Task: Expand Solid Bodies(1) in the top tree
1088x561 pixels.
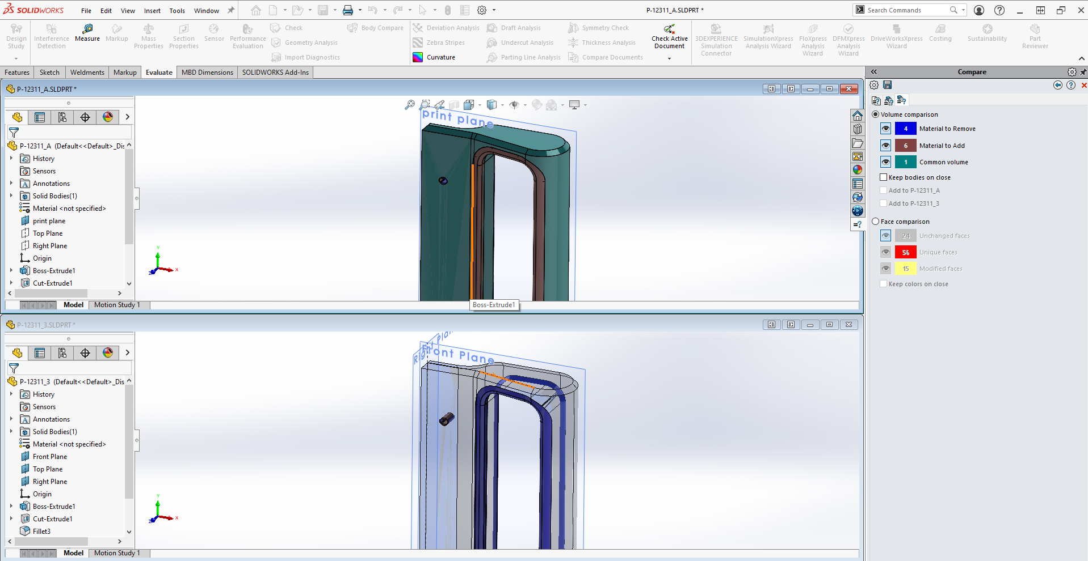Action: (11, 196)
